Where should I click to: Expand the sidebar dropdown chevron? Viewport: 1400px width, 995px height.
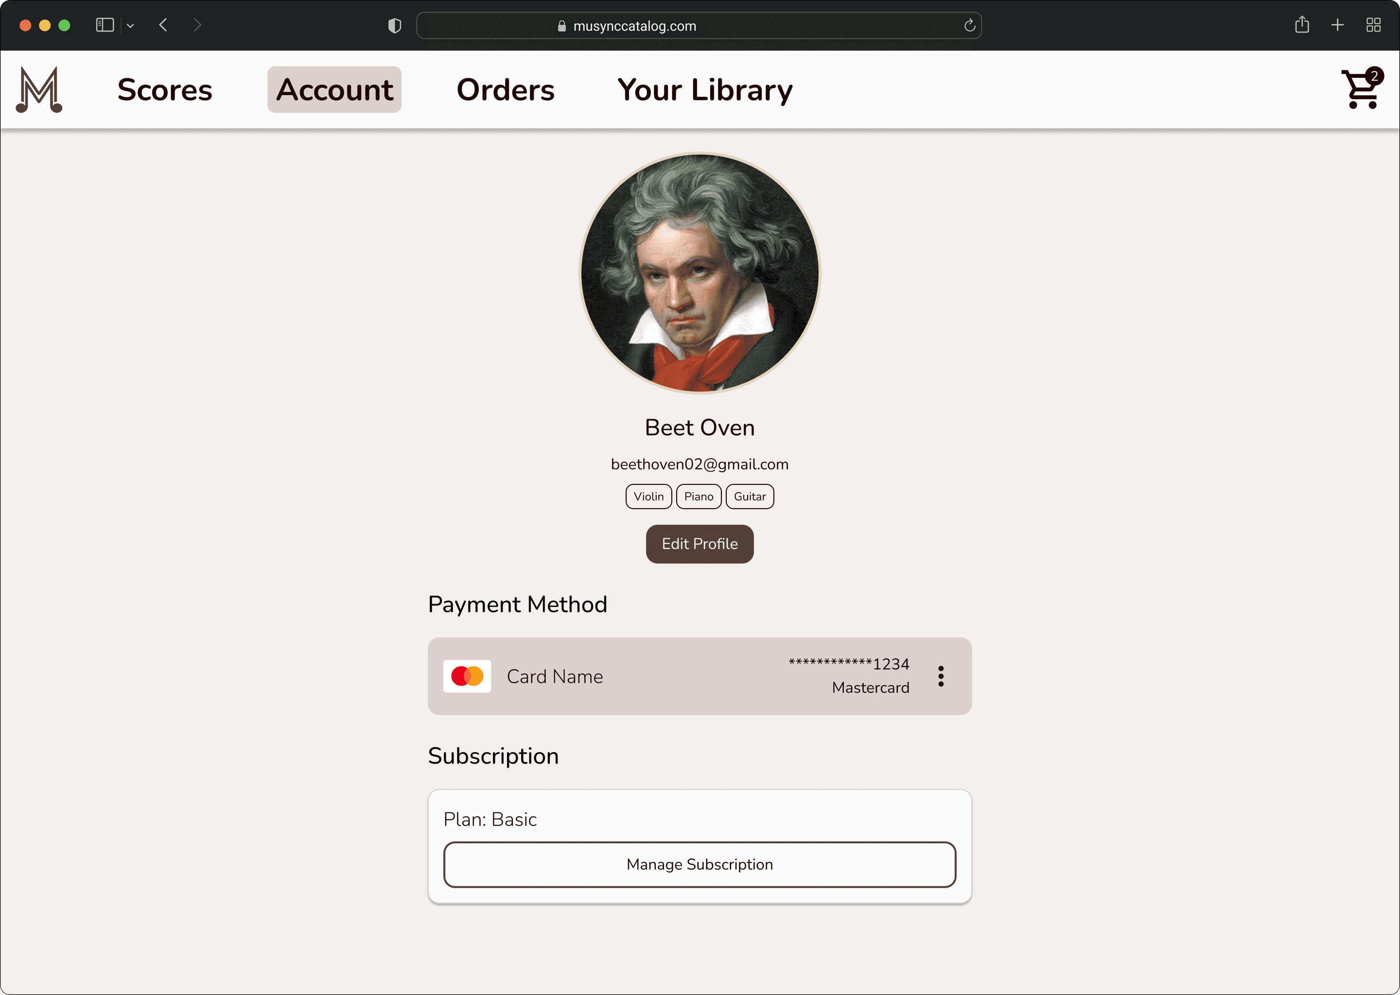pyautogui.click(x=131, y=26)
